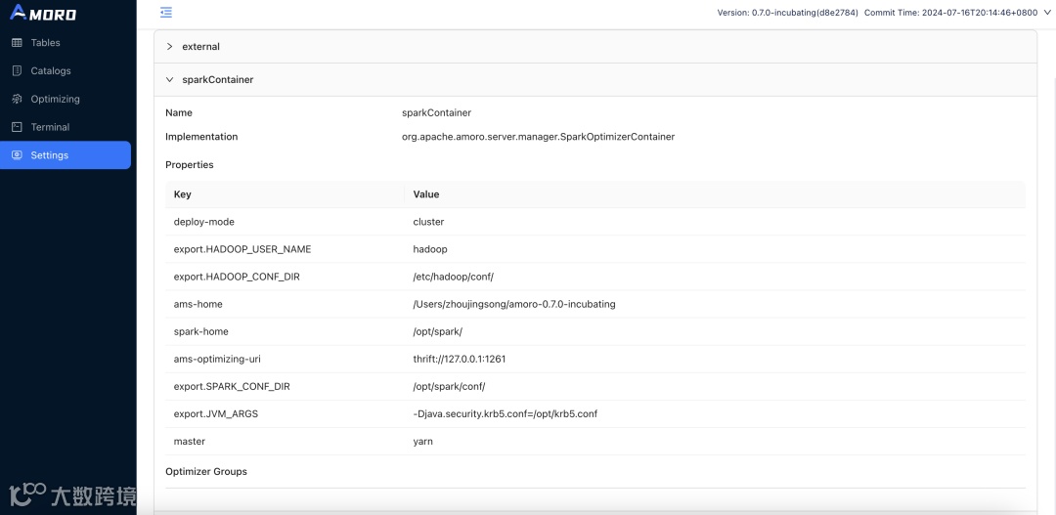Click the Amoro logo icon
This screenshot has height=515, width=1056.
point(18,13)
